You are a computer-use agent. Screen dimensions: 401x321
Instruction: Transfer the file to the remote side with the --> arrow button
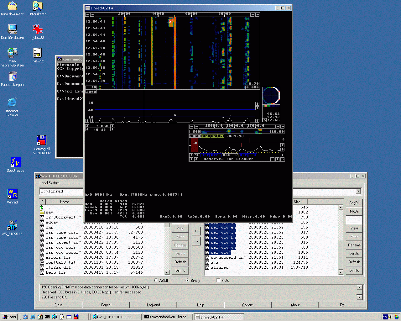[x=196, y=241]
